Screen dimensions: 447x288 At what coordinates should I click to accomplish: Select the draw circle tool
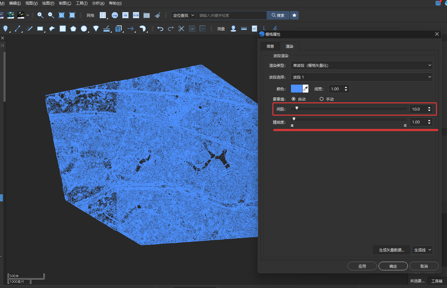[84, 29]
